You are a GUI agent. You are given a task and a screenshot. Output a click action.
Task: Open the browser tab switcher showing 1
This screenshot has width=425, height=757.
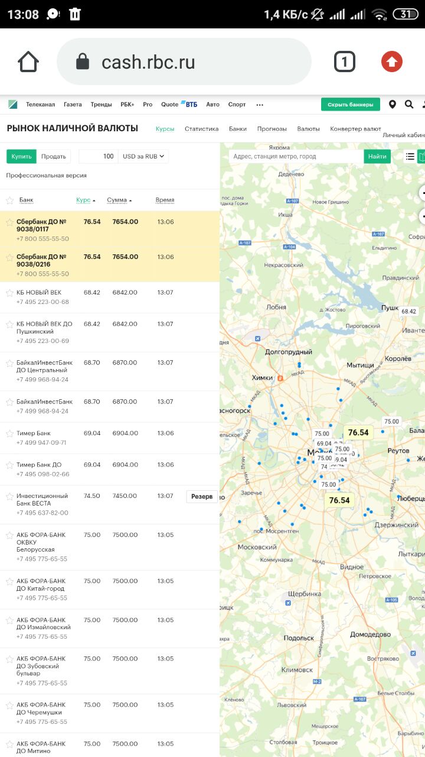point(345,62)
